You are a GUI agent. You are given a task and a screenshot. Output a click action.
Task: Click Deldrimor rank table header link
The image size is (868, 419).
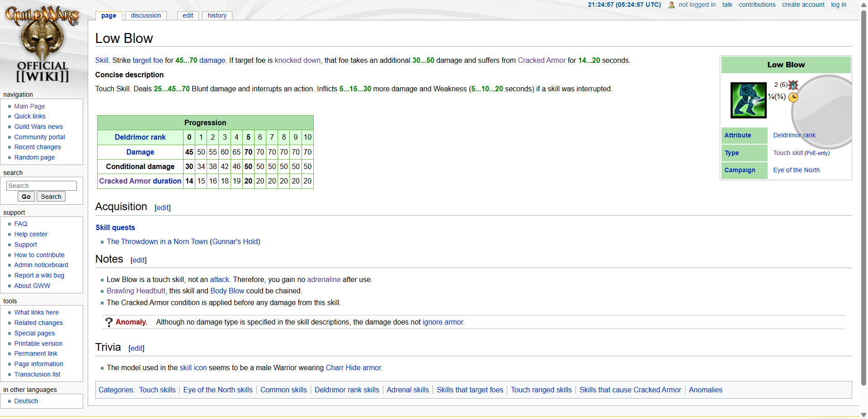pyautogui.click(x=140, y=137)
